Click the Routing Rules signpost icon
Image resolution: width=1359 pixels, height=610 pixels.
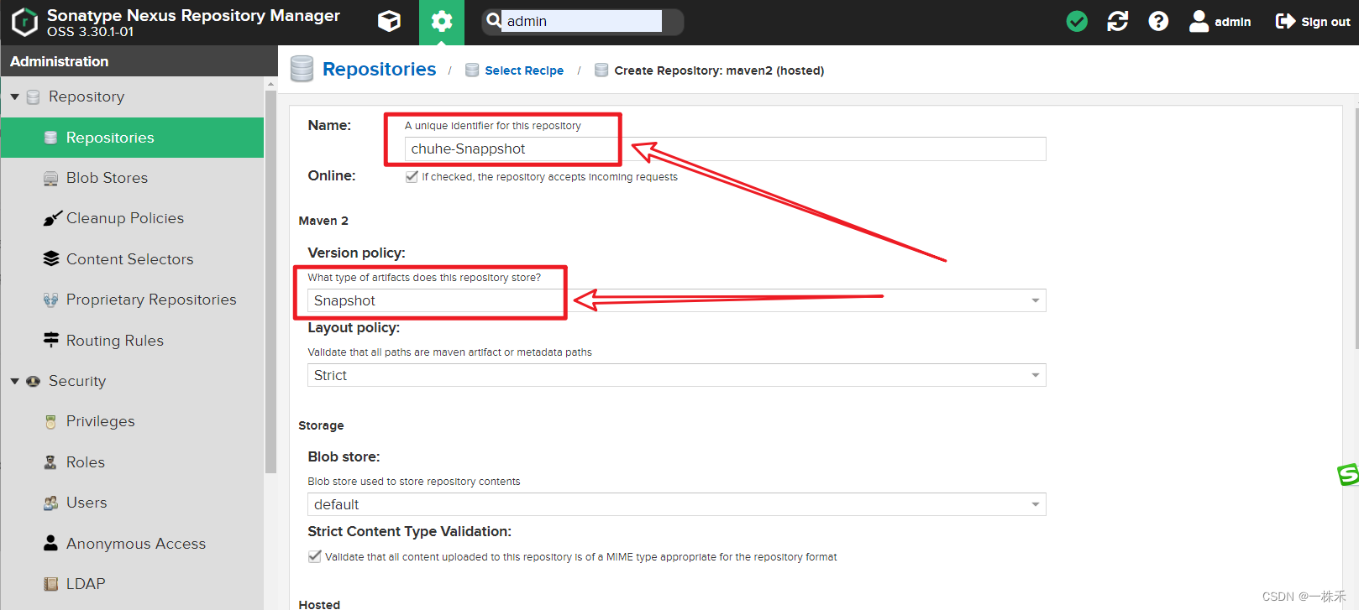tap(51, 340)
